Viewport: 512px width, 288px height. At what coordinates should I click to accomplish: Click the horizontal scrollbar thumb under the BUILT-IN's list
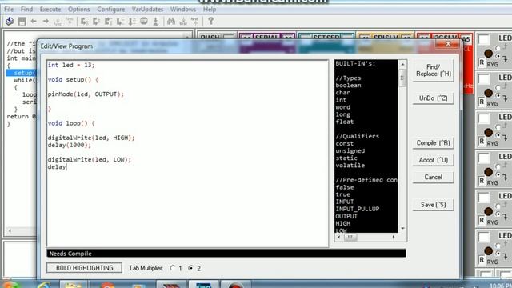[x=350, y=237]
